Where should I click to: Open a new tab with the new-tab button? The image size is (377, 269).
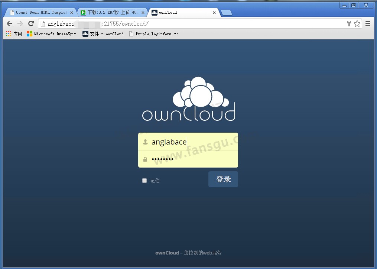click(226, 13)
